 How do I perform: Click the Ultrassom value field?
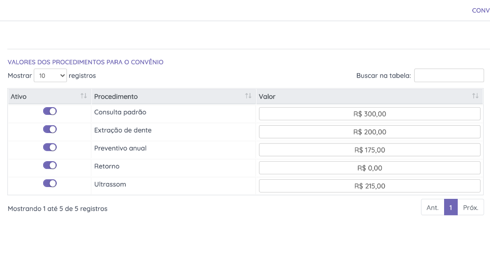370,186
